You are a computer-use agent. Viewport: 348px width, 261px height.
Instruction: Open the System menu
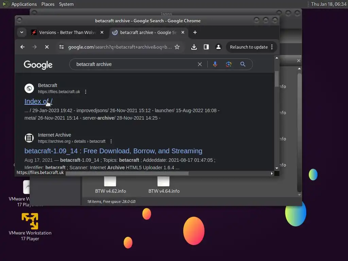[x=66, y=4]
